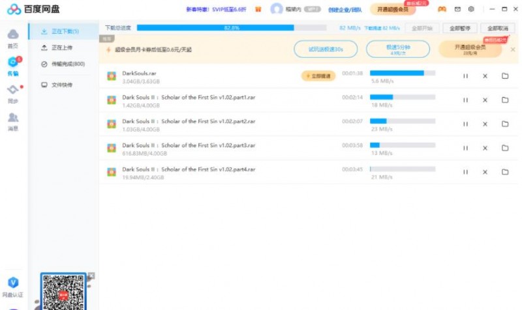Image resolution: width=522 pixels, height=310 pixels.
Task: Click 立即提速 on DarkSouls.rar row
Action: (x=318, y=76)
